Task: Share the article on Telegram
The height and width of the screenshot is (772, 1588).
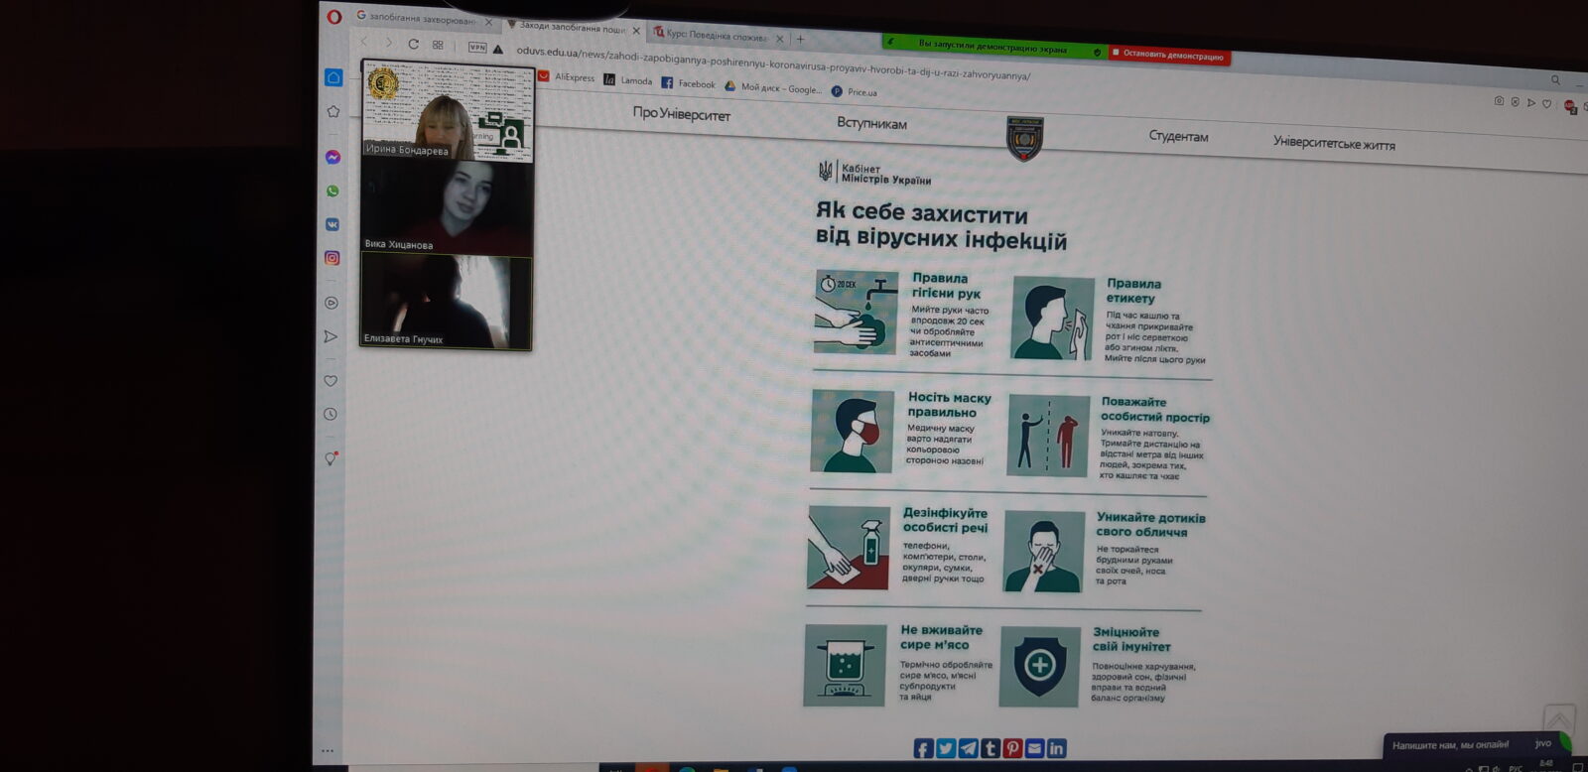Action: (x=968, y=748)
